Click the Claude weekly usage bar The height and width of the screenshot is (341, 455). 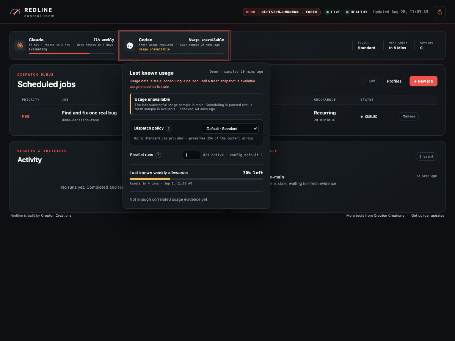71,53
